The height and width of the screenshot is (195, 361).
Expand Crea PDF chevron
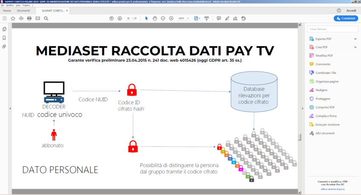coord(355,47)
